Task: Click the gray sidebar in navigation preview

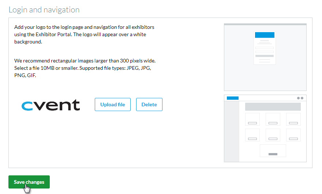Action: click(232, 132)
